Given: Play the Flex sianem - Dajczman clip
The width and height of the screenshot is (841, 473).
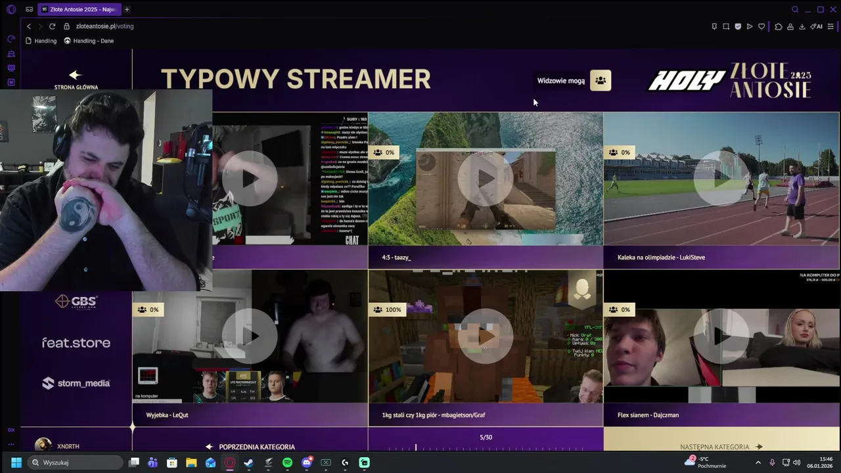Looking at the screenshot, I should click(721, 336).
